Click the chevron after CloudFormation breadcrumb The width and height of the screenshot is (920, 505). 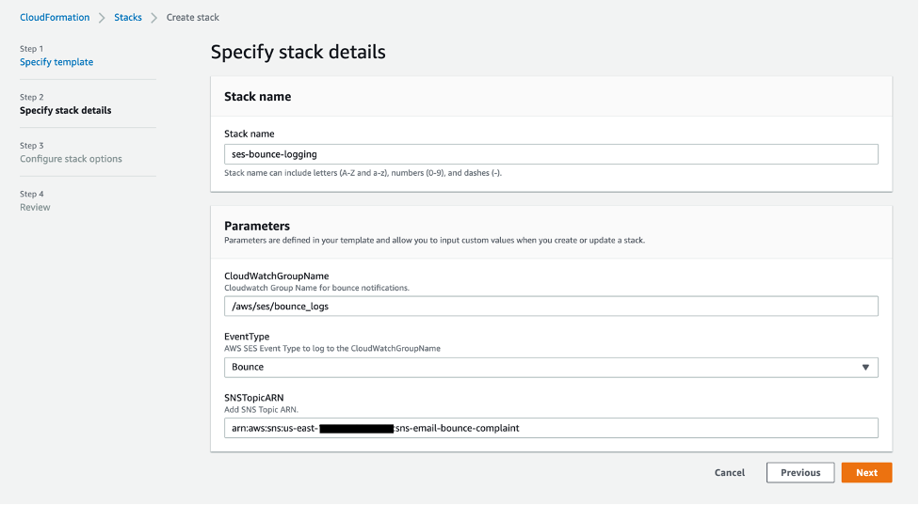(x=102, y=18)
